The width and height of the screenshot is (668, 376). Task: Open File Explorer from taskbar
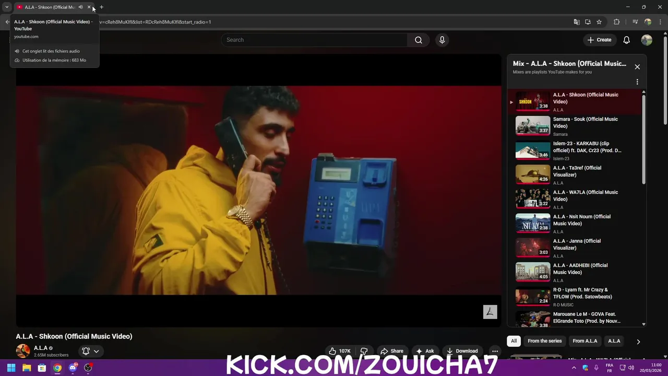(27, 368)
